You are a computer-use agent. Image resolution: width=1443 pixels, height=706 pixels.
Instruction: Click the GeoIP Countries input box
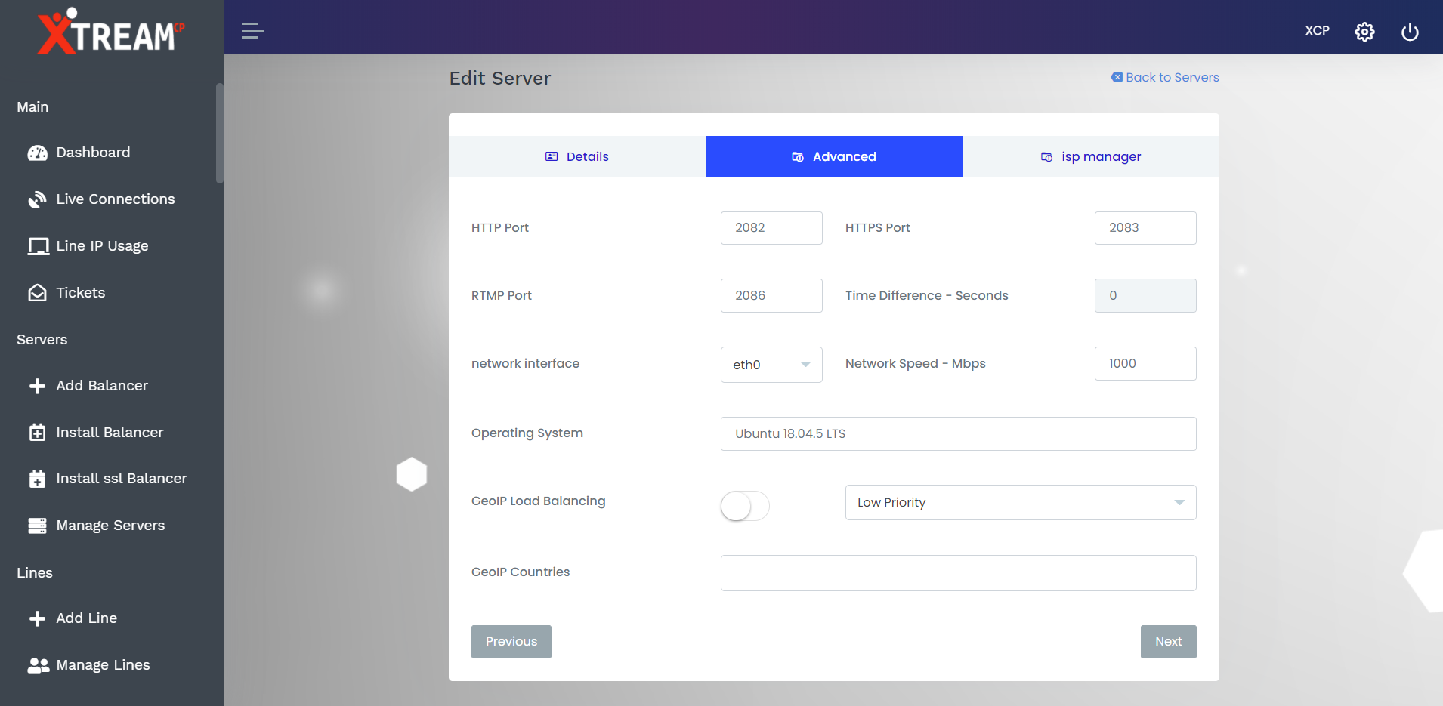pyautogui.click(x=959, y=573)
